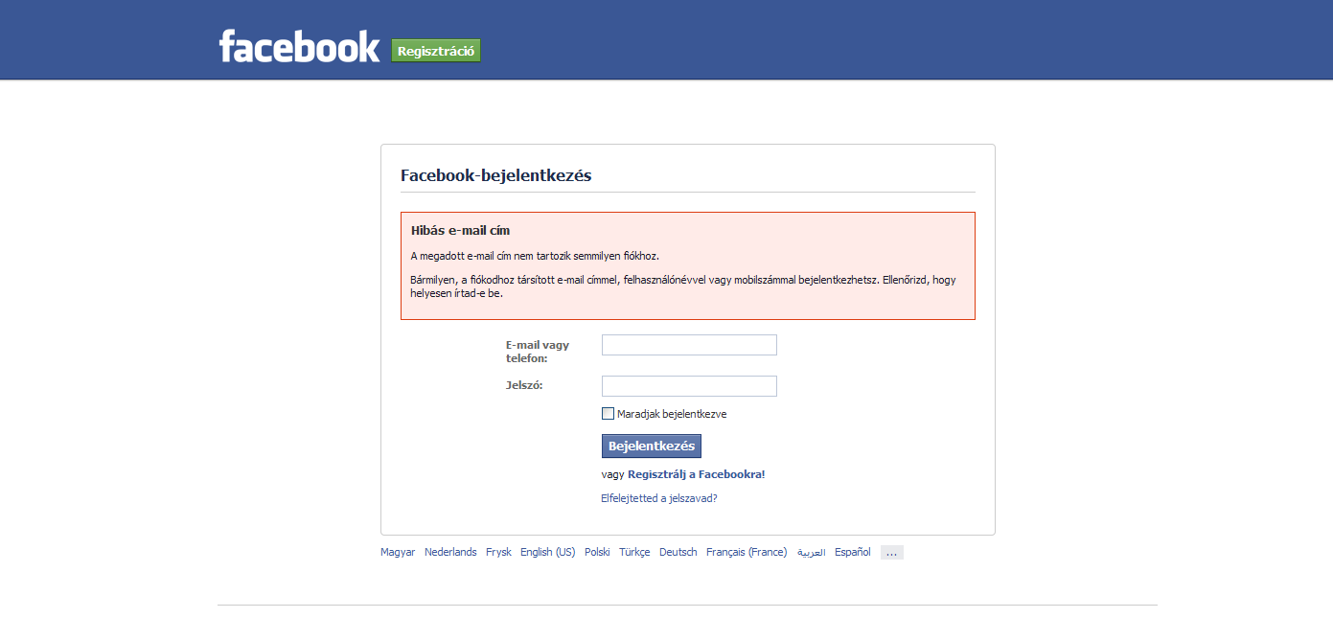Switch language to Nederlands
1333x618 pixels.
450,552
